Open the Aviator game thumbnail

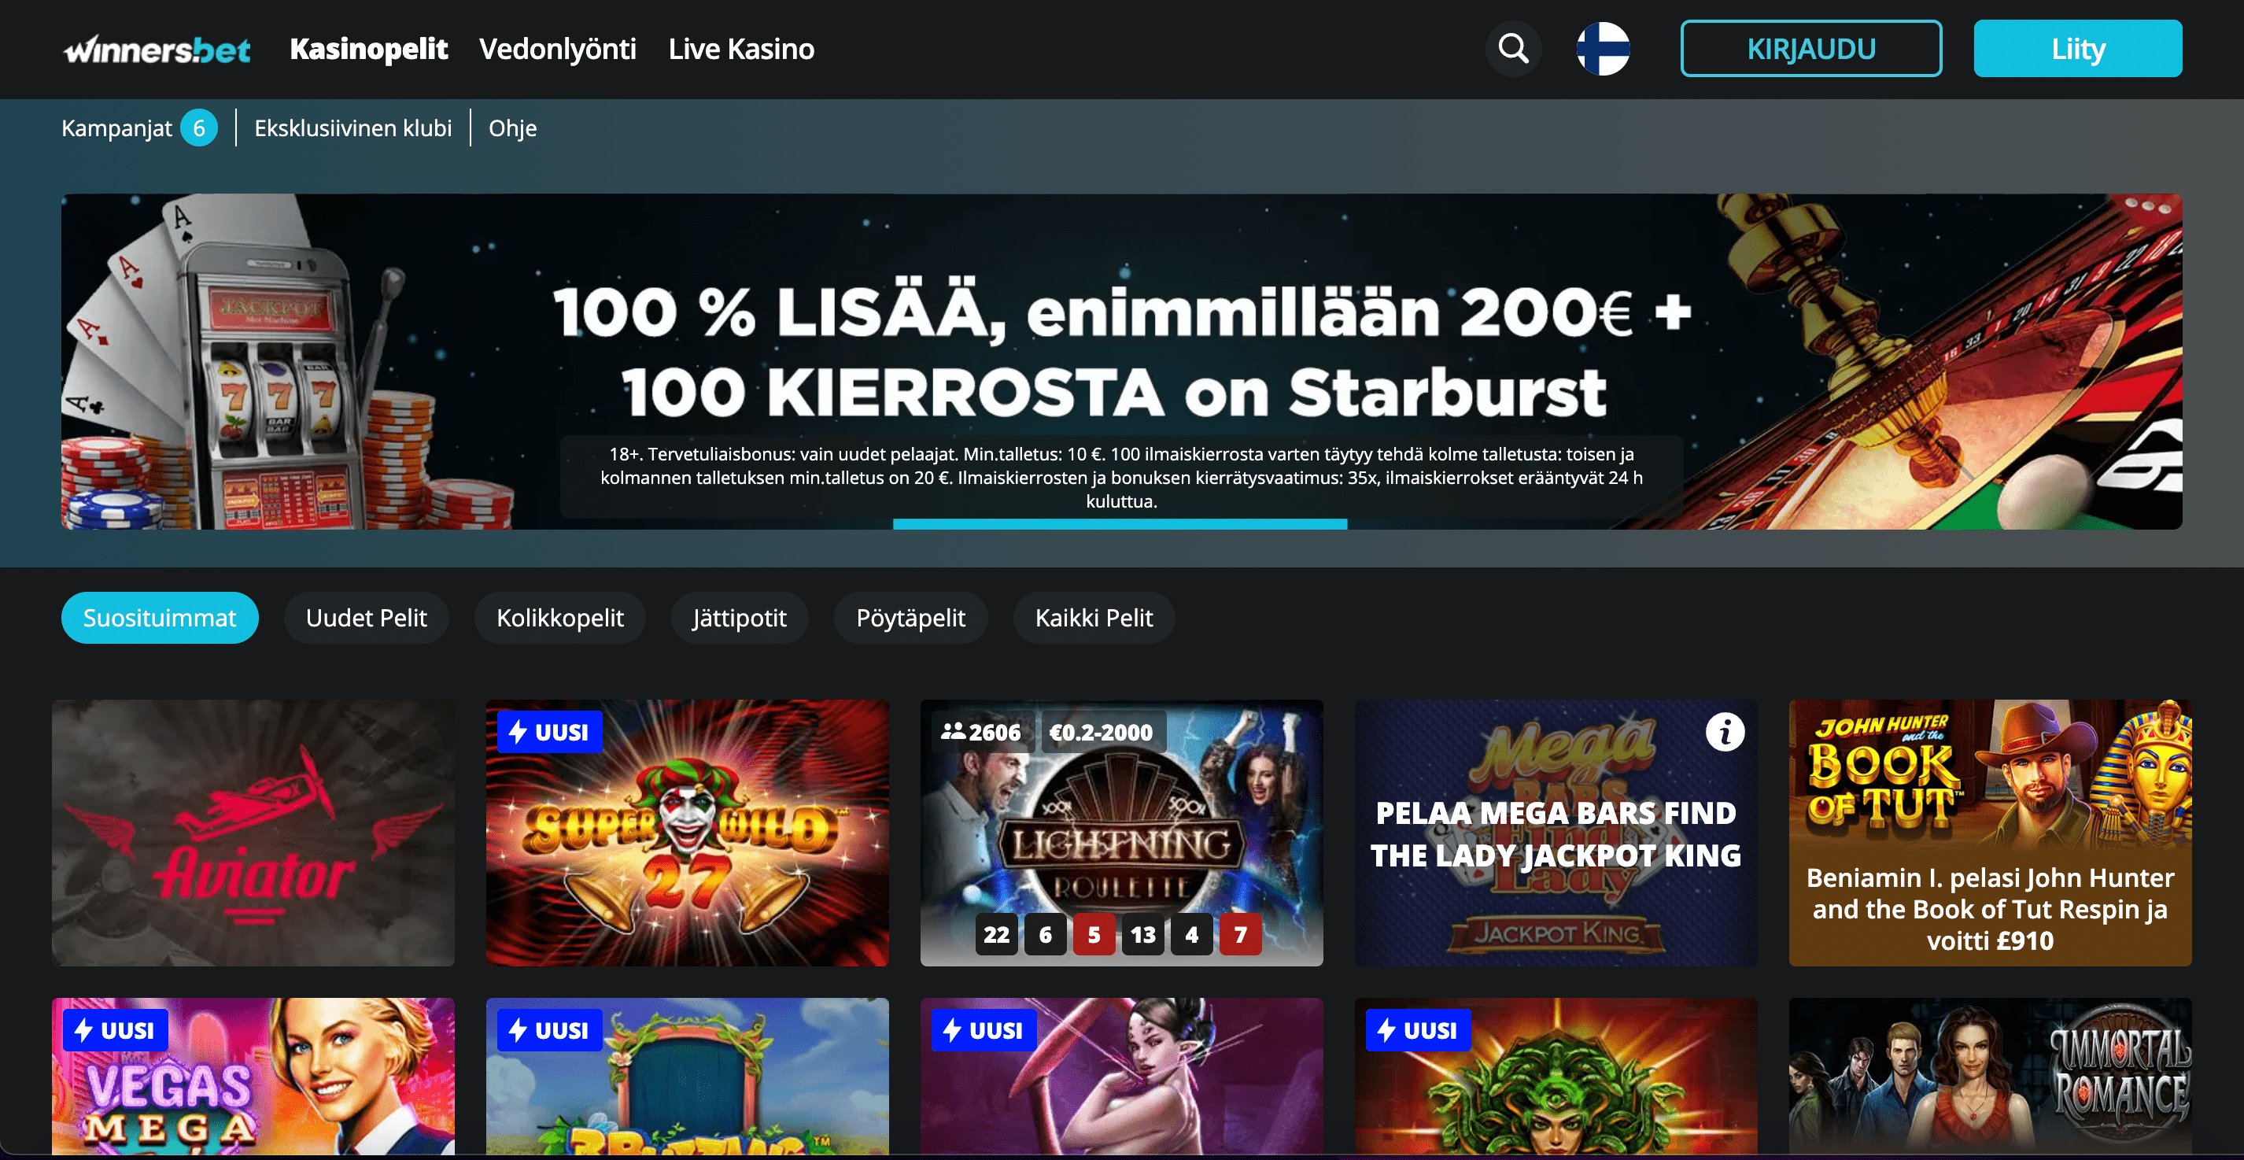[253, 833]
